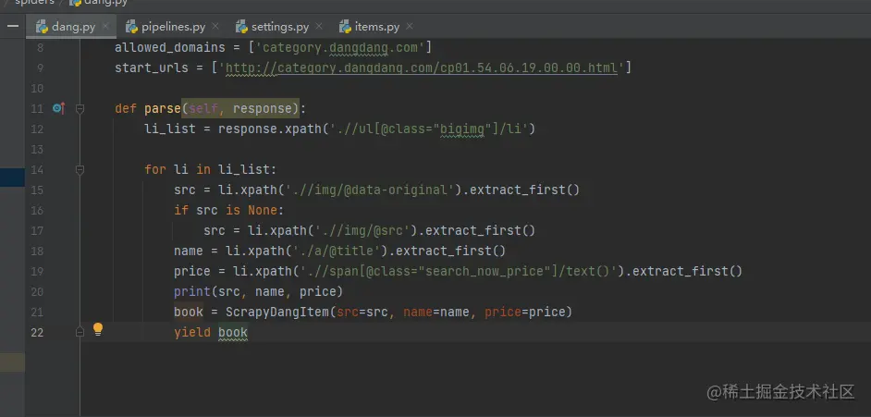Open the items.py tab
The width and height of the screenshot is (871, 417).
click(376, 27)
